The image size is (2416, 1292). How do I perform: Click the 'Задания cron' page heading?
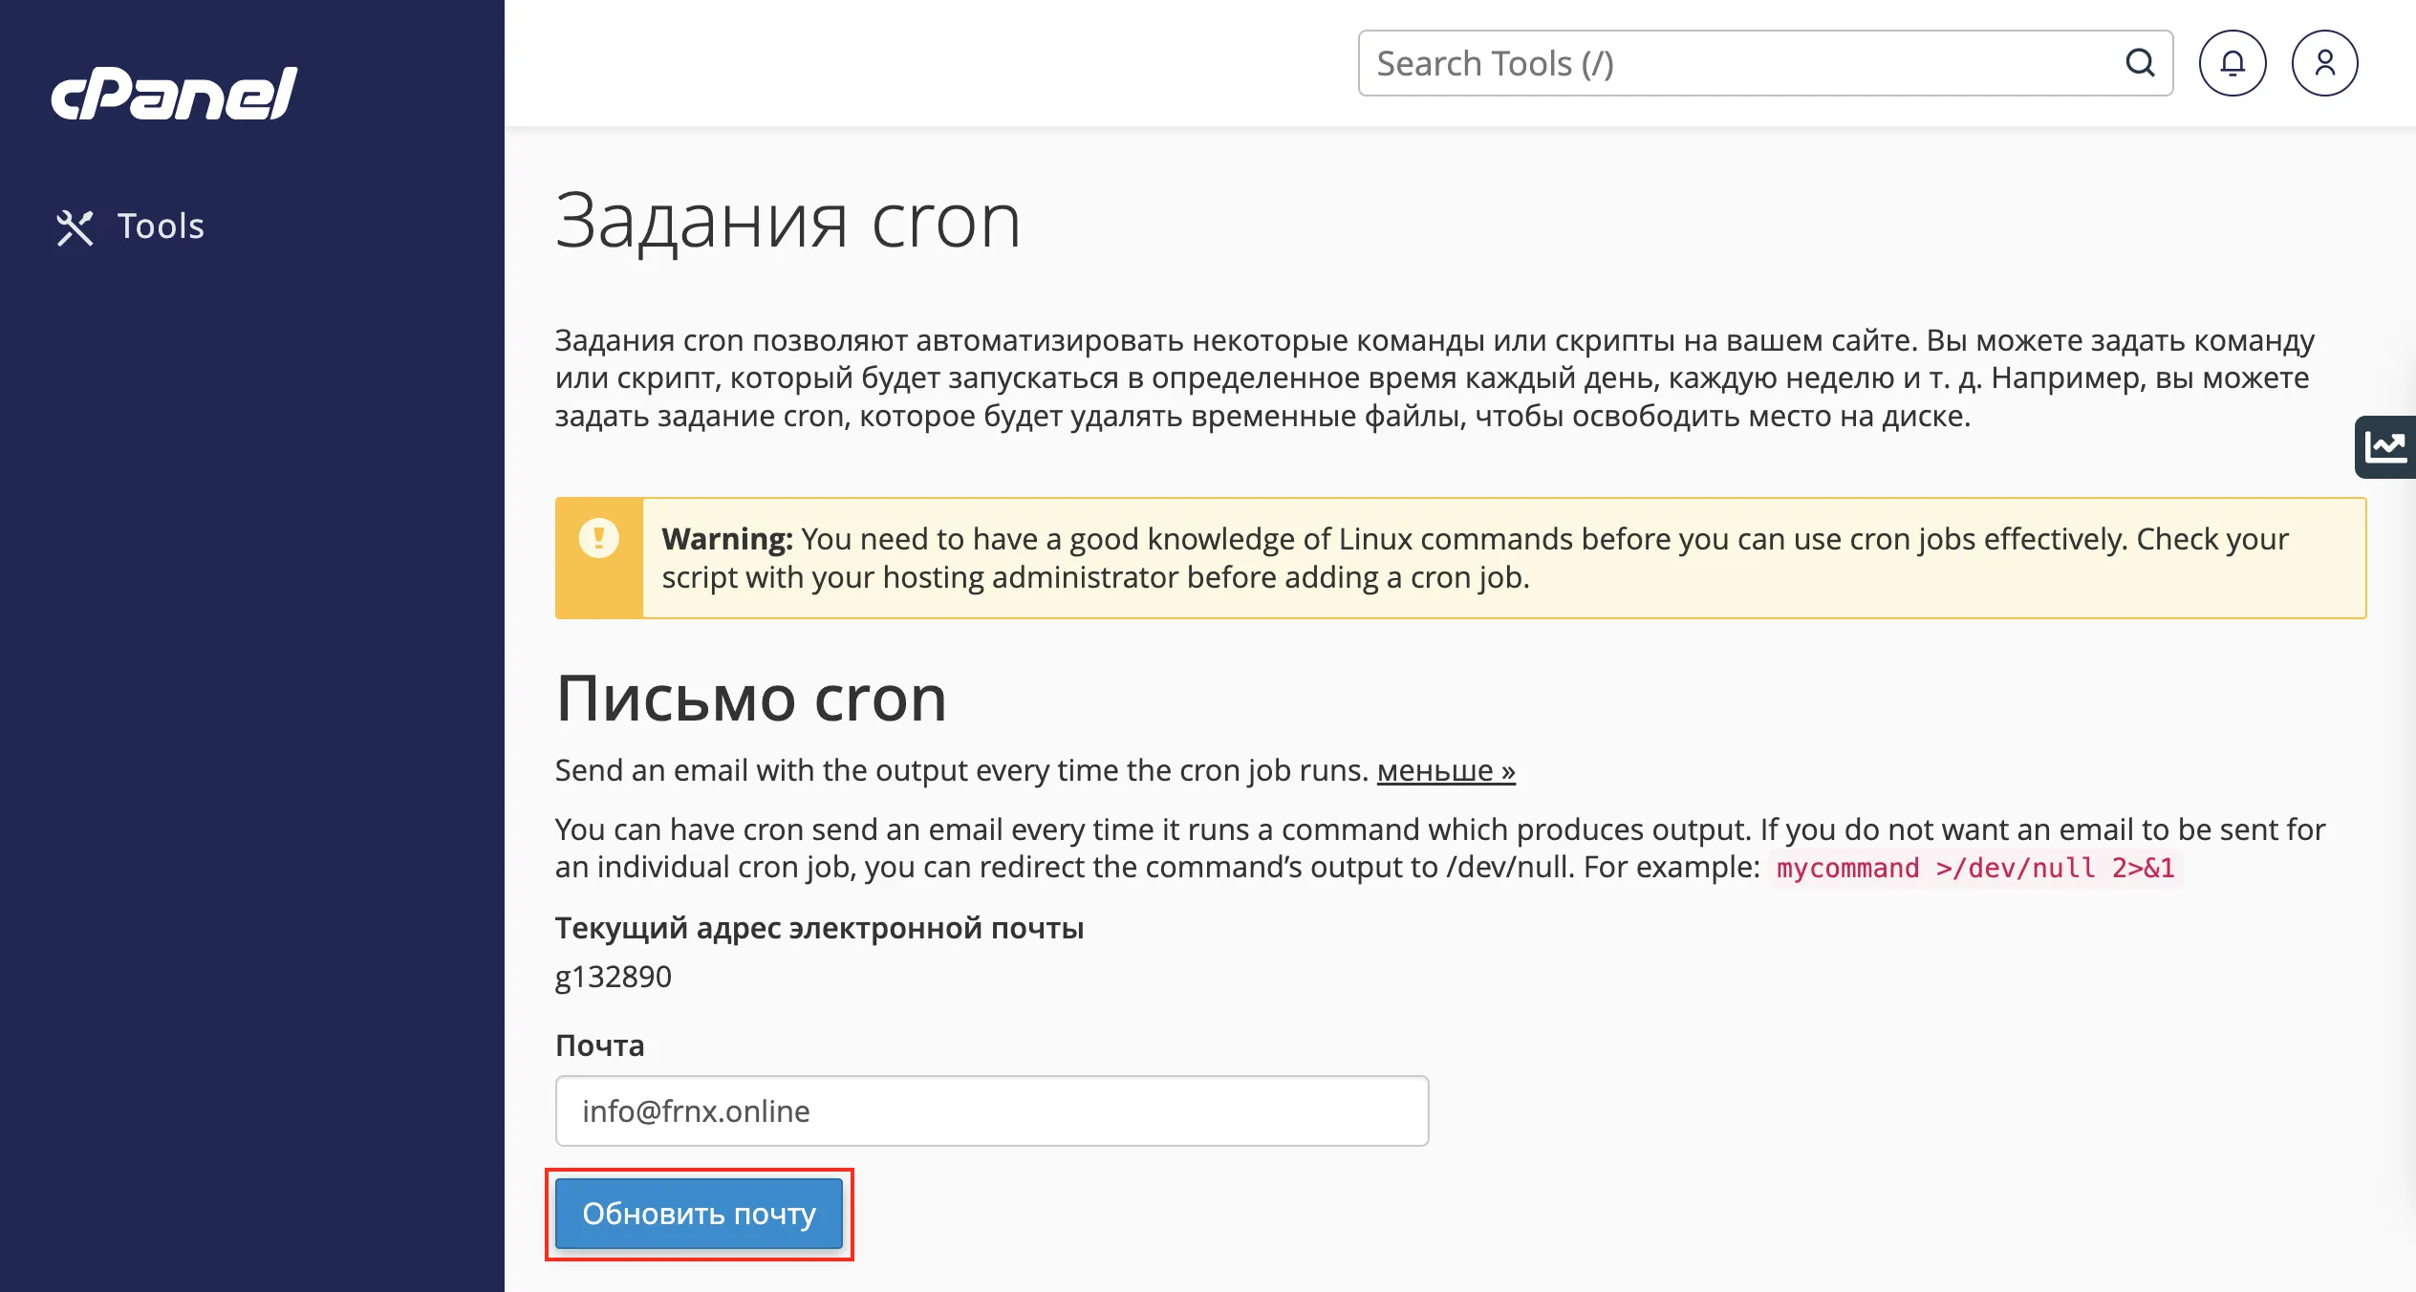788,221
